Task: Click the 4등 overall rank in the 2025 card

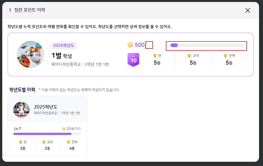Action: [72, 148]
